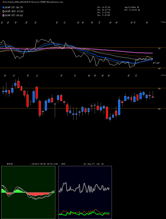Click the '<Tops' marker label
This screenshot has width=166, height=219.
click(x=163, y=22)
